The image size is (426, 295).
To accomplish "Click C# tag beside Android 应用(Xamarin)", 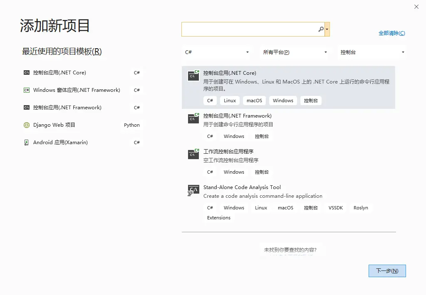I will [136, 143].
